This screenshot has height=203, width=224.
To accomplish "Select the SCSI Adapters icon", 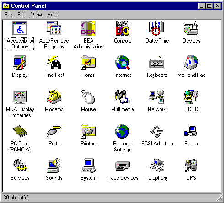I will (x=157, y=131).
